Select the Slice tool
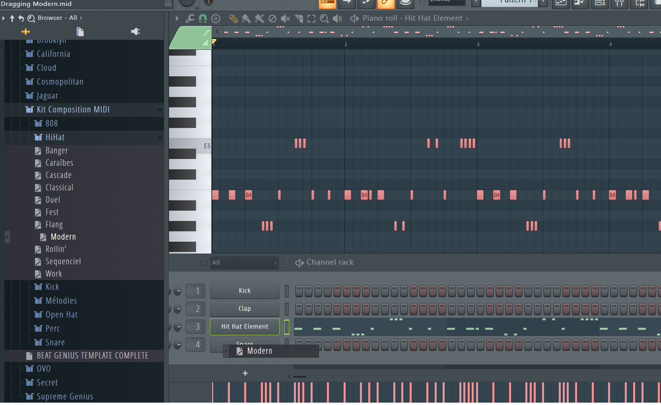The width and height of the screenshot is (661, 405). pos(299,18)
